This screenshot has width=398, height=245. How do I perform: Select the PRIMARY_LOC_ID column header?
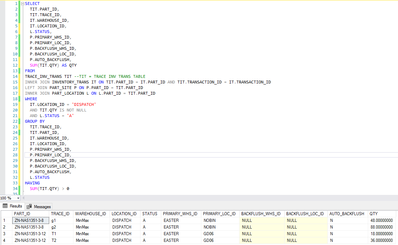click(x=220, y=214)
